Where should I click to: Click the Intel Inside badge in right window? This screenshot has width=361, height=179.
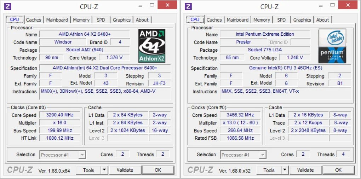point(332,38)
